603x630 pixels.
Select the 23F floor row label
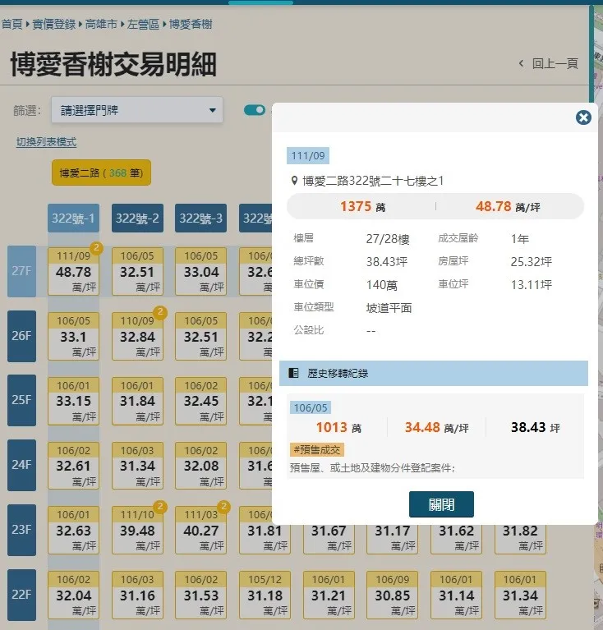tap(21, 530)
